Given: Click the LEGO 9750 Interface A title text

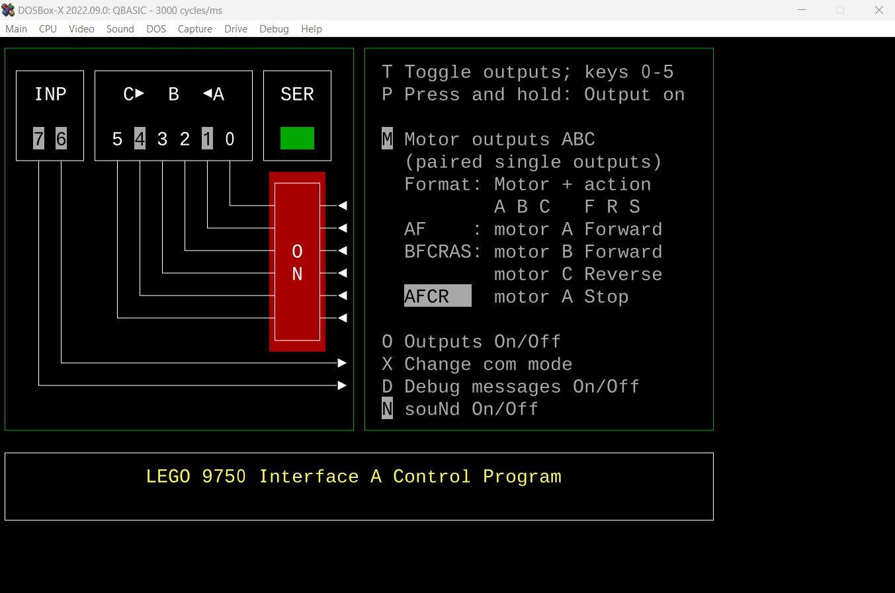Looking at the screenshot, I should click(x=354, y=476).
